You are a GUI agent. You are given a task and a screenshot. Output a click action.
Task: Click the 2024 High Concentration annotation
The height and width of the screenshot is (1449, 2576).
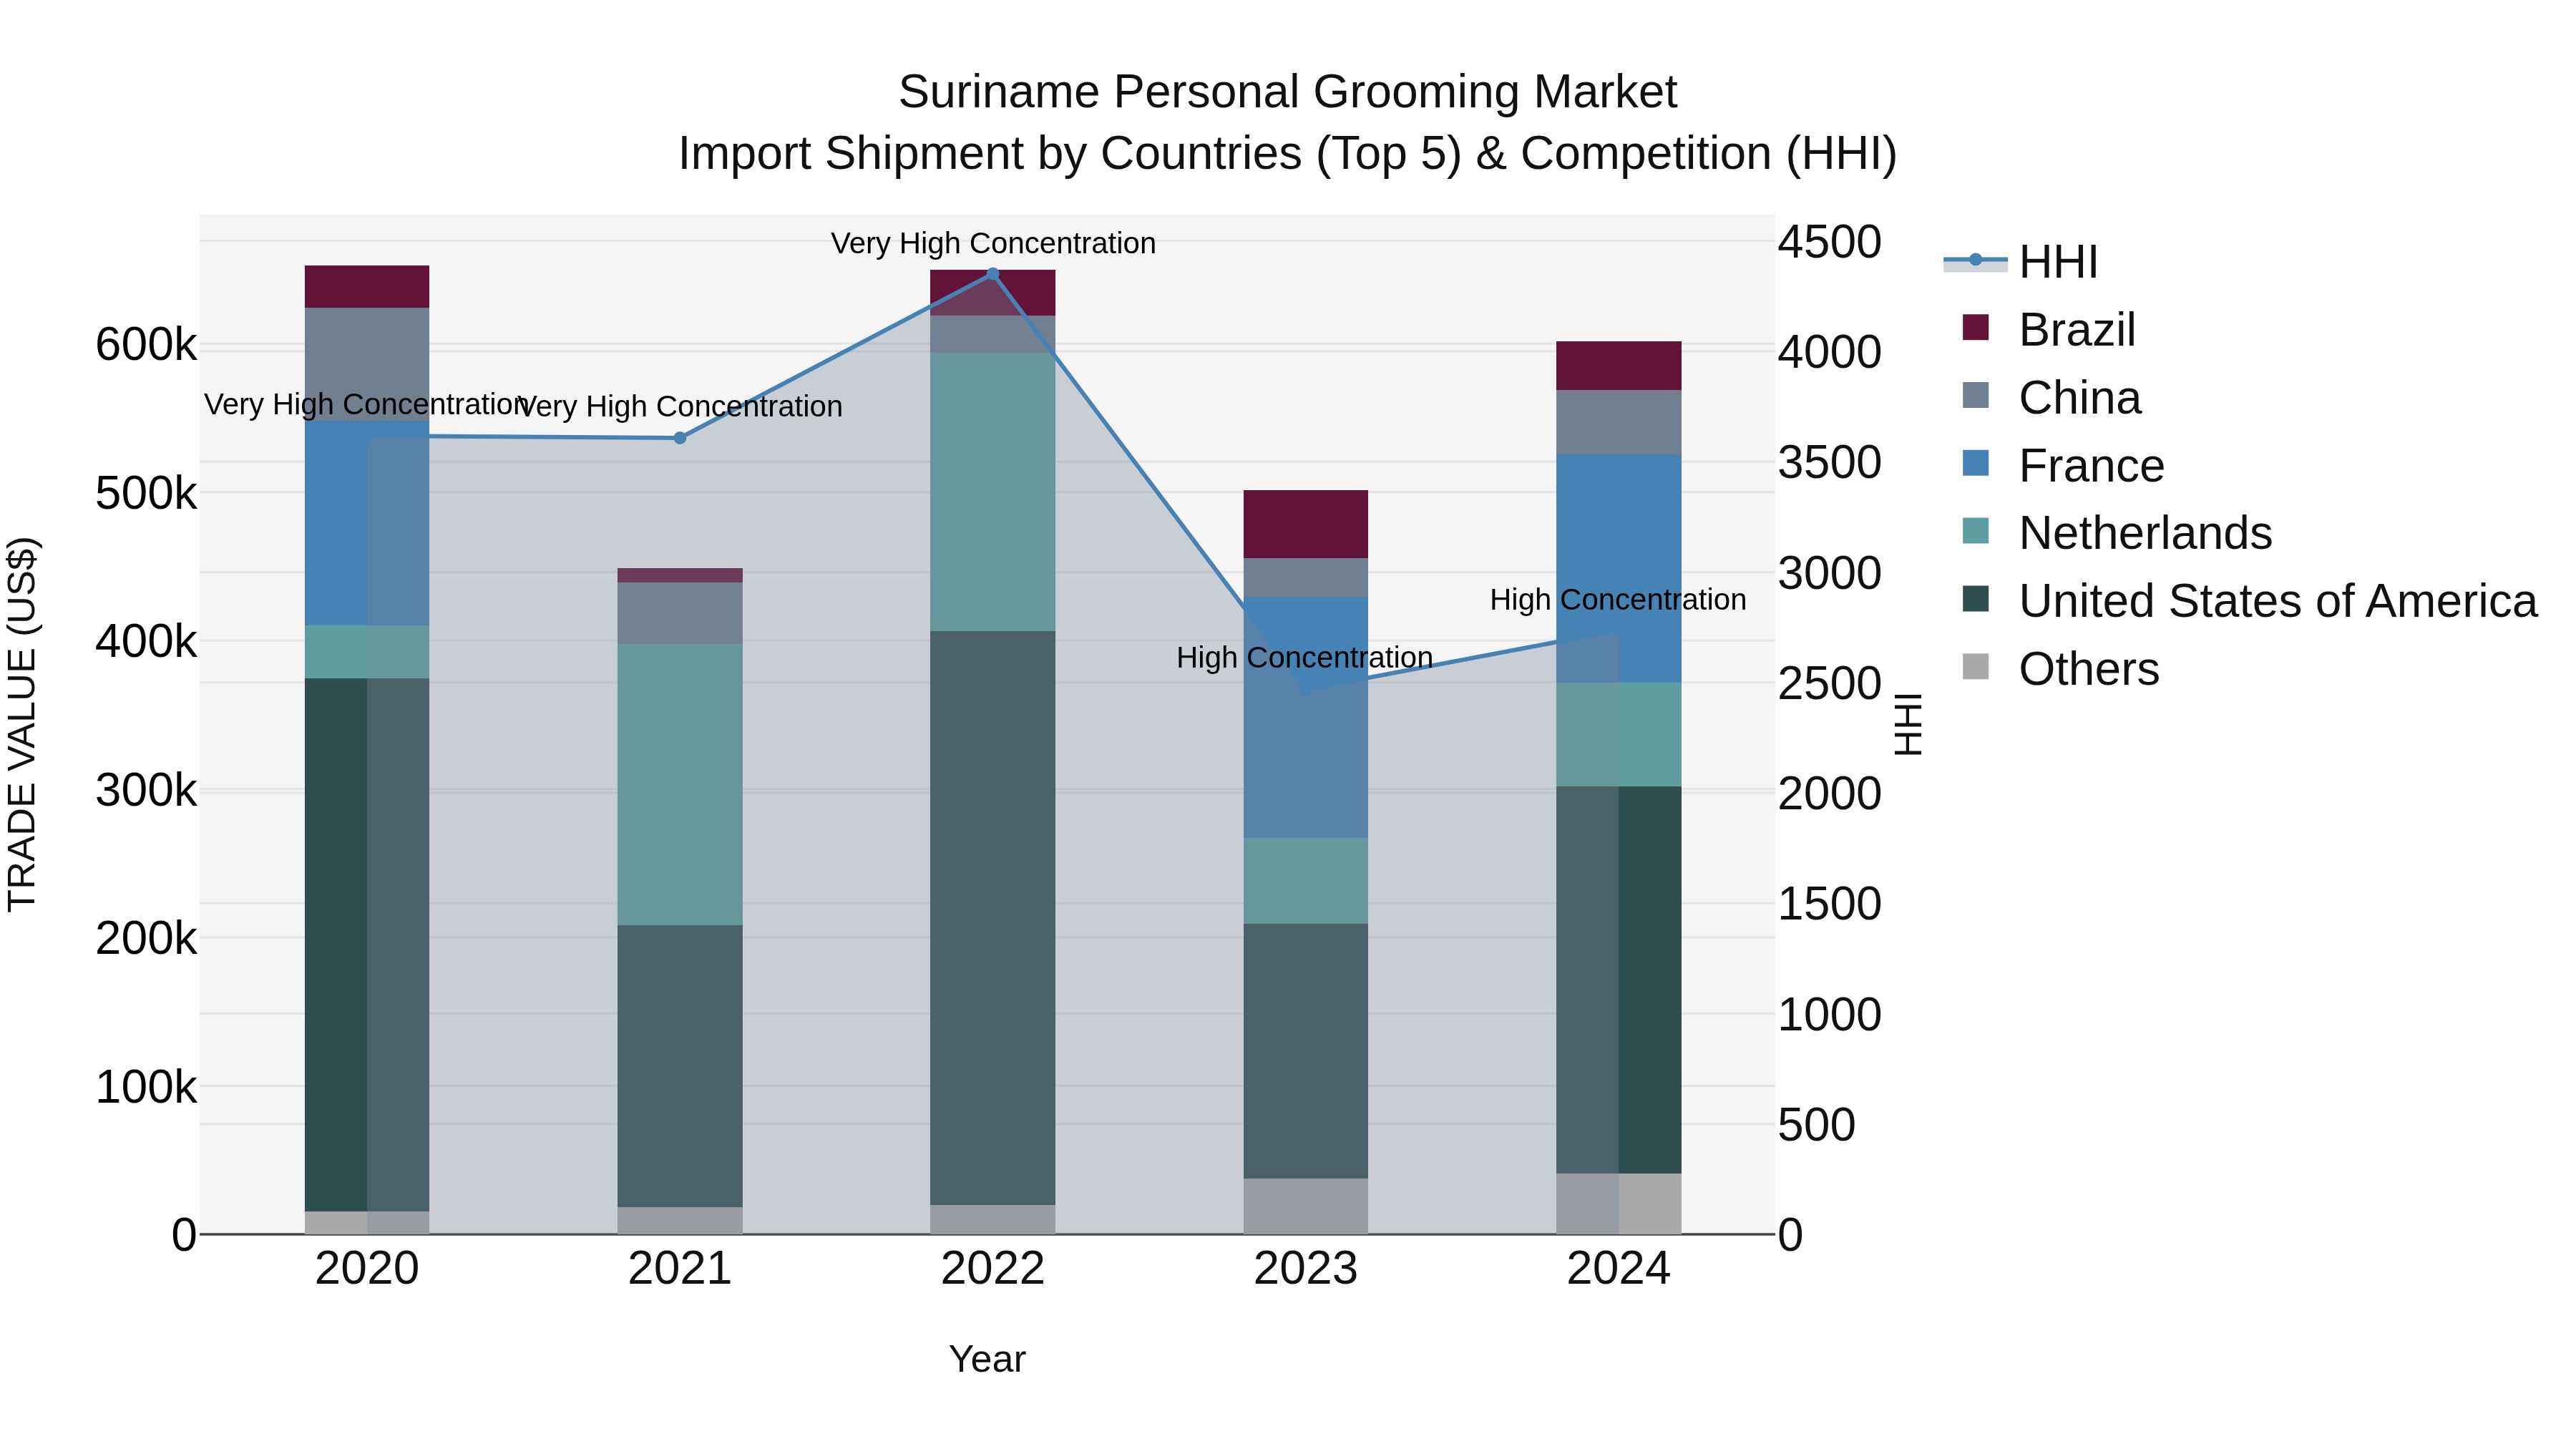pyautogui.click(x=1618, y=600)
